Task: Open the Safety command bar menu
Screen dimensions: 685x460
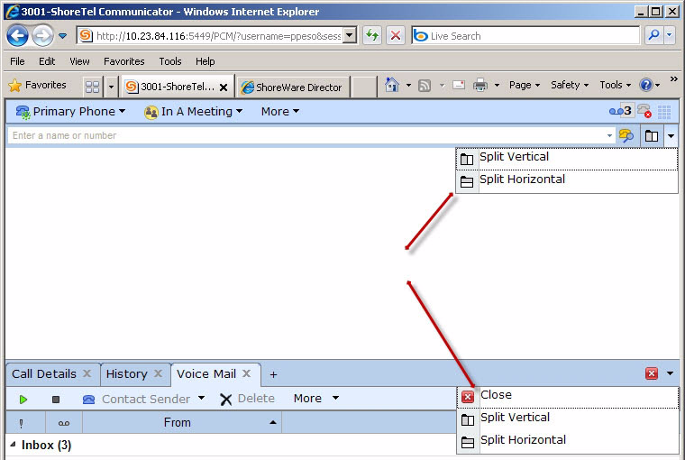Action: [x=570, y=85]
